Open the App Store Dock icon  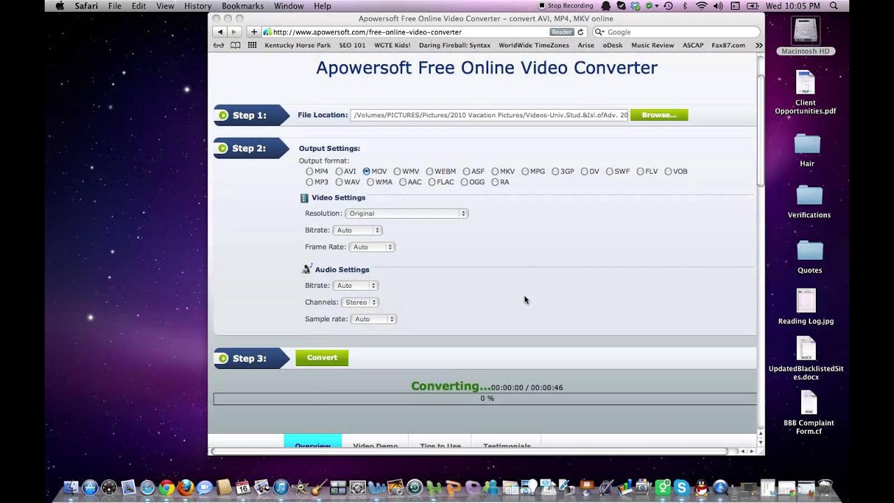[90, 488]
